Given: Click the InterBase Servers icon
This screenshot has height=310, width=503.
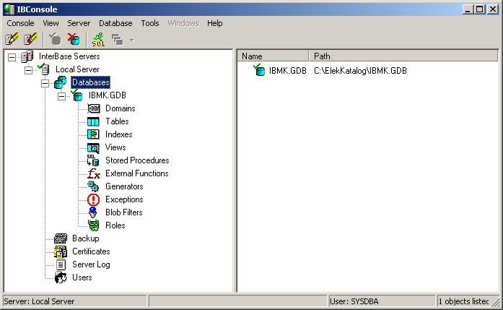Looking at the screenshot, I should point(27,56).
